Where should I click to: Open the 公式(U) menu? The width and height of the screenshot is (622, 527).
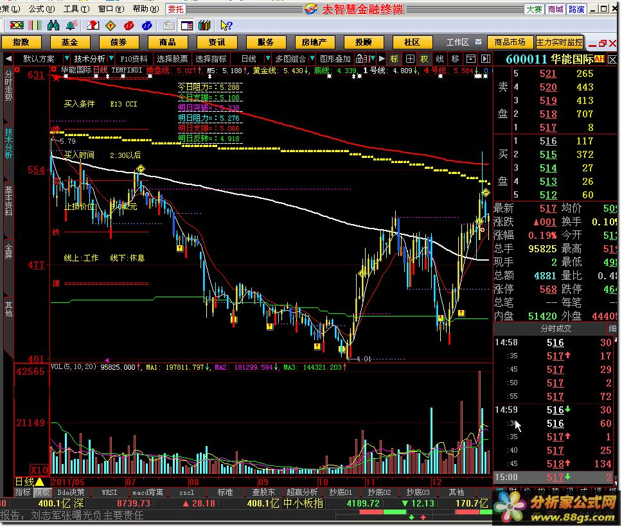click(x=42, y=9)
